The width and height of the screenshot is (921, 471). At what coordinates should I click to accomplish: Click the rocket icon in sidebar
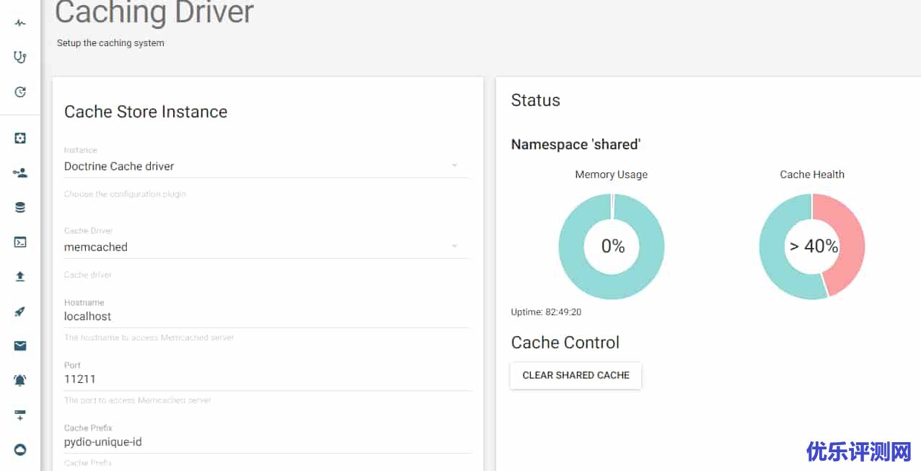[20, 312]
